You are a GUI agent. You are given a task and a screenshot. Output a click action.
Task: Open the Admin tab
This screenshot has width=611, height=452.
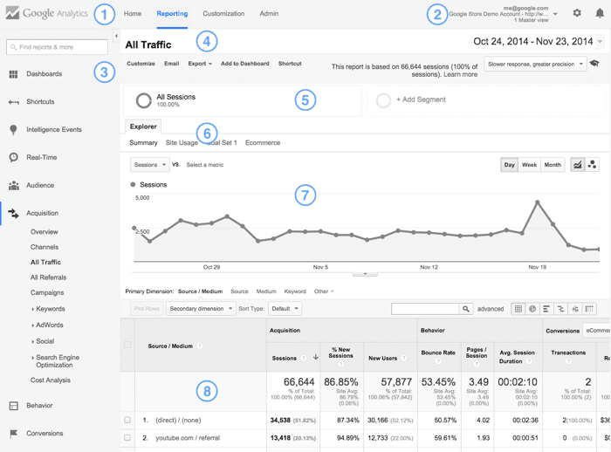(269, 14)
